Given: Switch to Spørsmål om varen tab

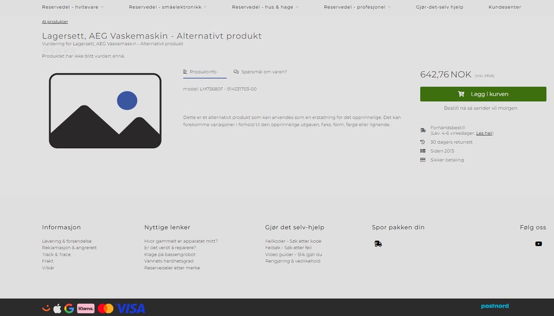Looking at the screenshot, I should tap(260, 72).
